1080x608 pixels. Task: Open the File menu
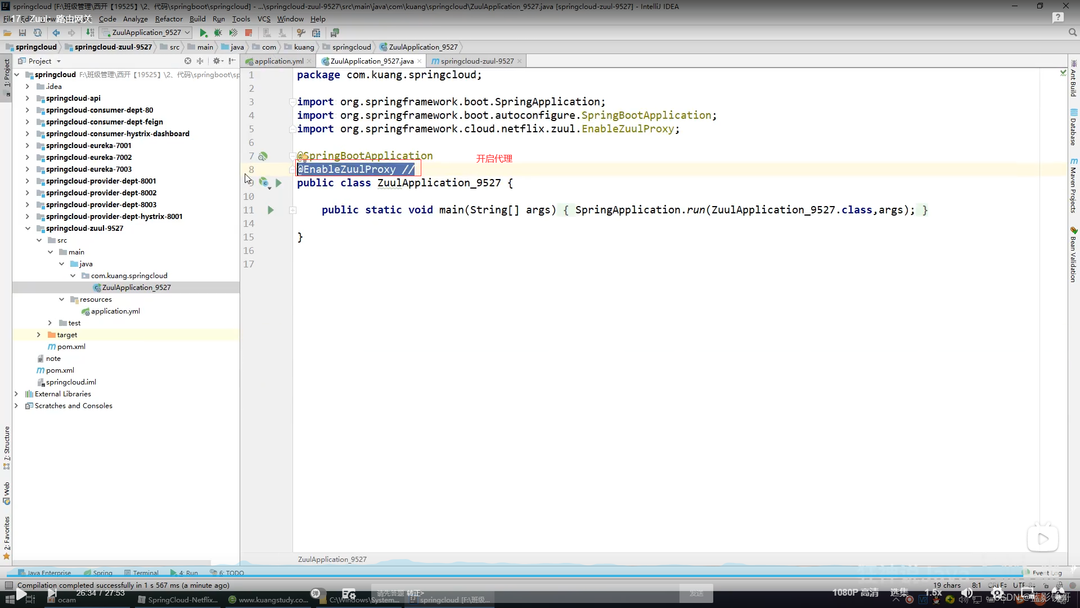(8, 19)
